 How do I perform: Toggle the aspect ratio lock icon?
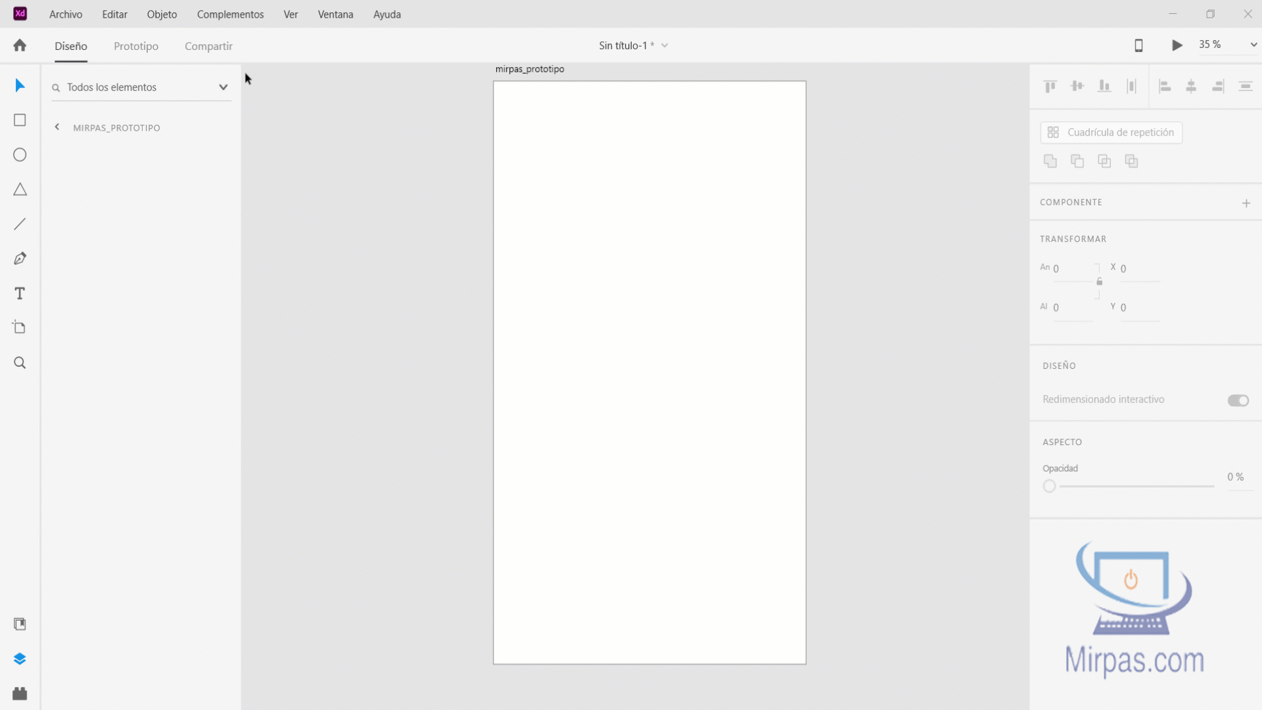point(1099,282)
